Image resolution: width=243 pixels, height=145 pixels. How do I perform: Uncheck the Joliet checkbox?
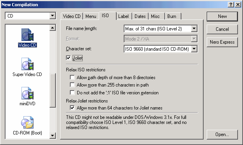click(68, 58)
